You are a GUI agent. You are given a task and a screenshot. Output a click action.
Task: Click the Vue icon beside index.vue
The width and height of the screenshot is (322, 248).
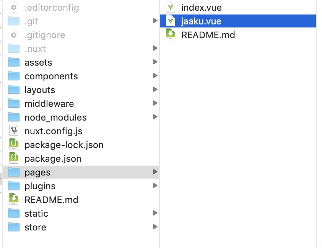pyautogui.click(x=171, y=7)
